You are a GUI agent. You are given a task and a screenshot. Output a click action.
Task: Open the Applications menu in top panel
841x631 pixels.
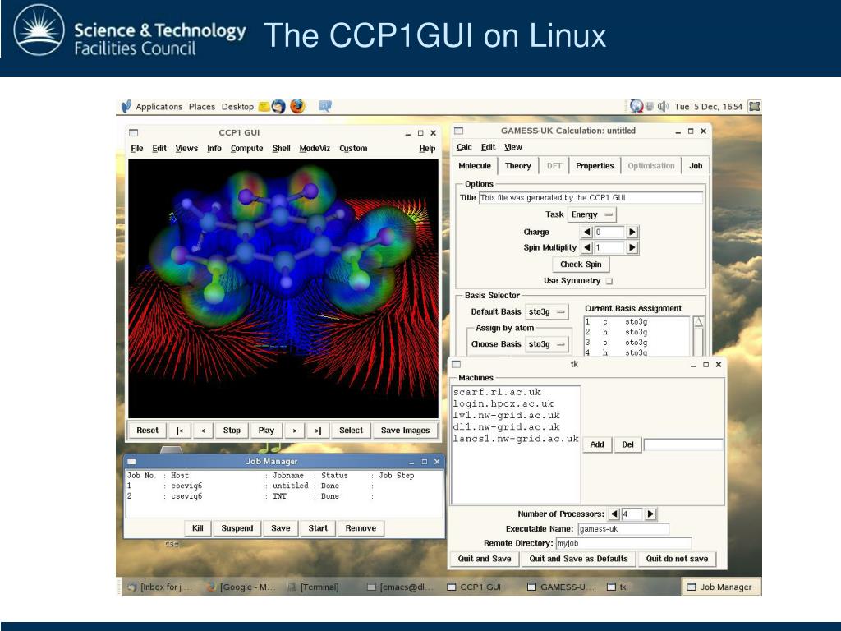(159, 107)
